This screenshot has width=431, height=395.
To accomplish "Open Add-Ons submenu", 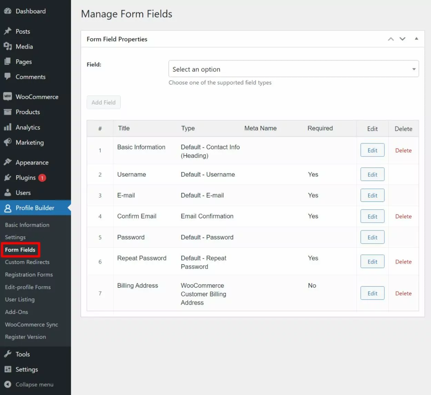I will pyautogui.click(x=17, y=312).
